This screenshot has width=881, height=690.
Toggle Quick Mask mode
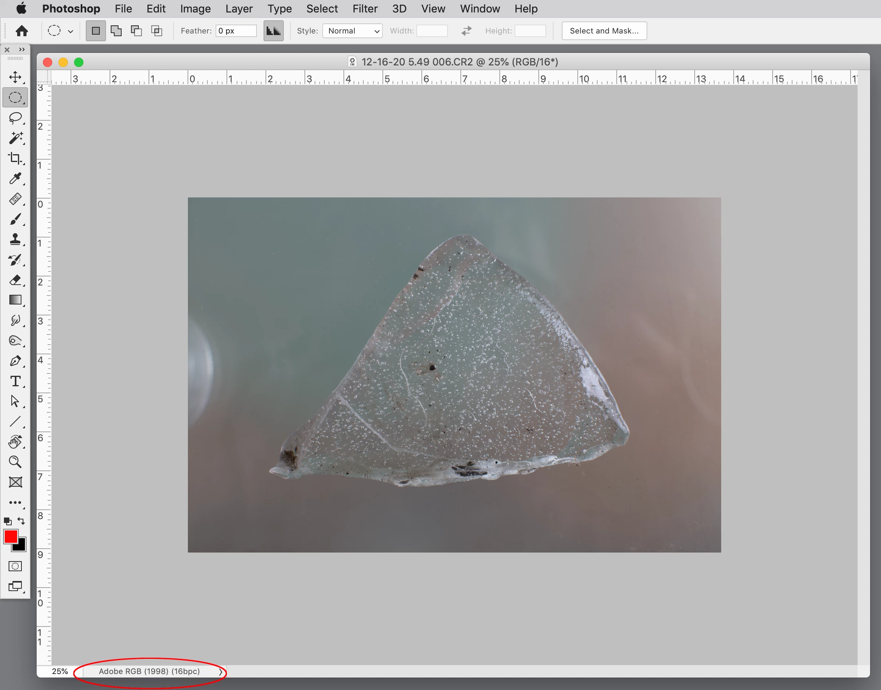coord(15,566)
